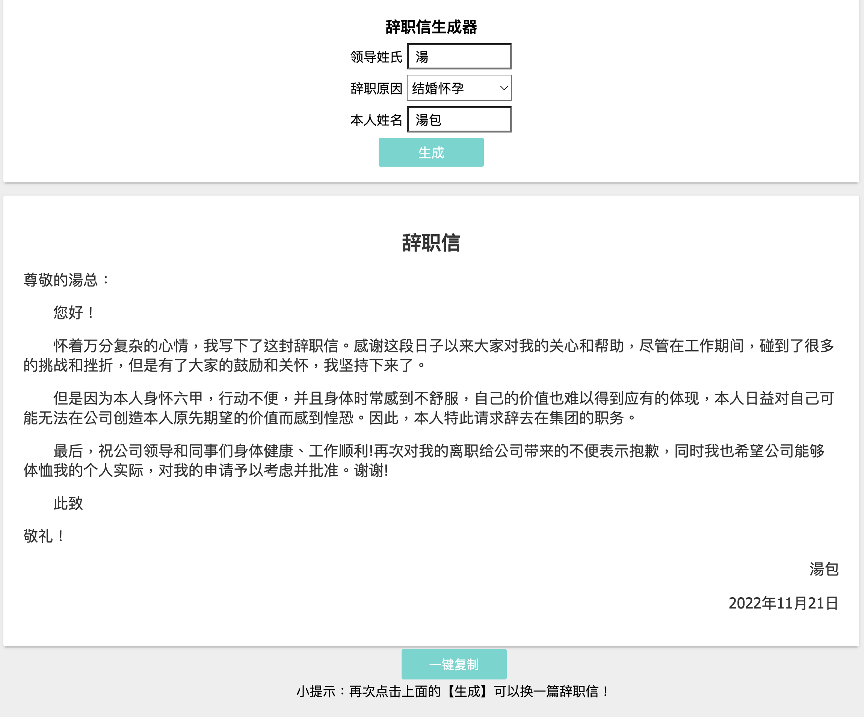Click the 领导姓氏 label

click(x=376, y=57)
